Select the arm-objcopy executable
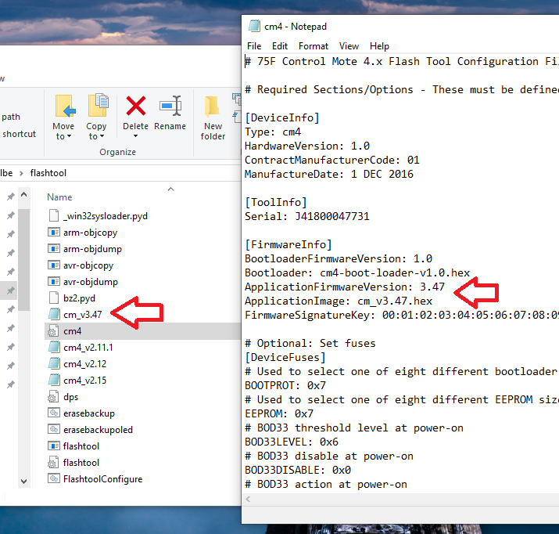The width and height of the screenshot is (559, 534). coord(90,233)
